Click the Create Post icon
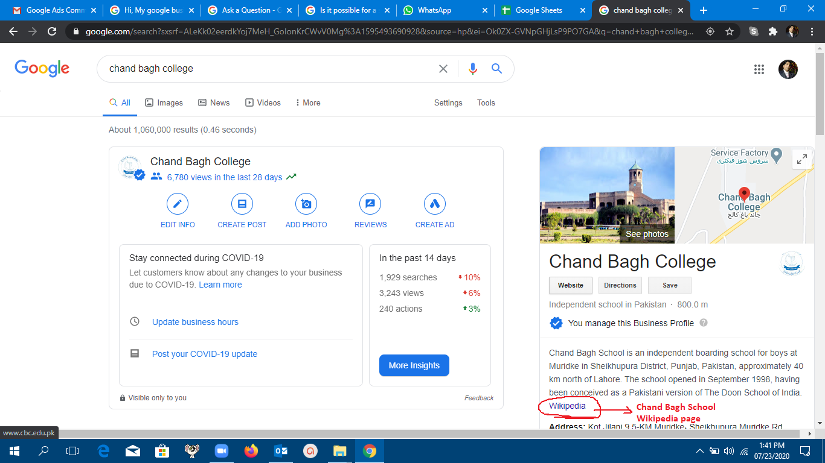 pyautogui.click(x=242, y=204)
